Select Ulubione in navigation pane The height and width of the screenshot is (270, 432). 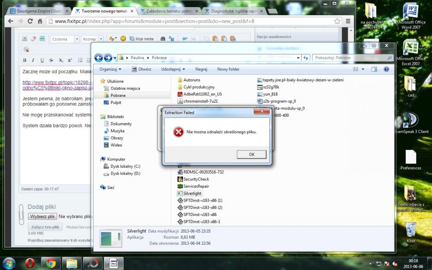115,81
